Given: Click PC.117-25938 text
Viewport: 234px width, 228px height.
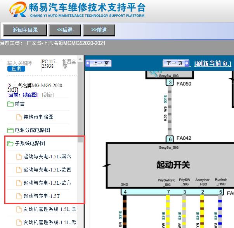Looking at the screenshot, I should [x=49, y=64].
